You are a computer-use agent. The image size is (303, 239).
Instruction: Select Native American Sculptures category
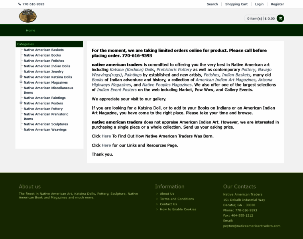(x=46, y=124)
